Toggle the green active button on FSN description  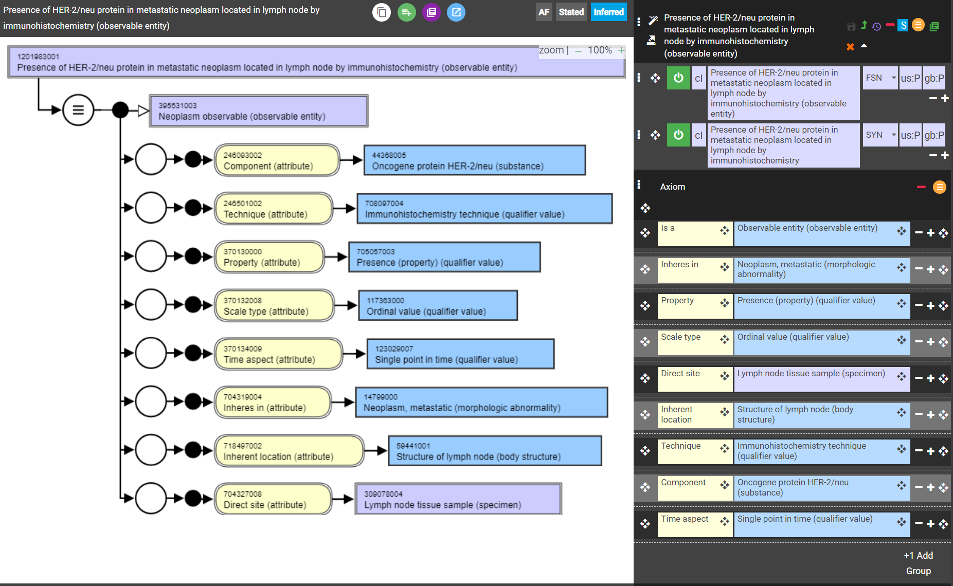[678, 78]
